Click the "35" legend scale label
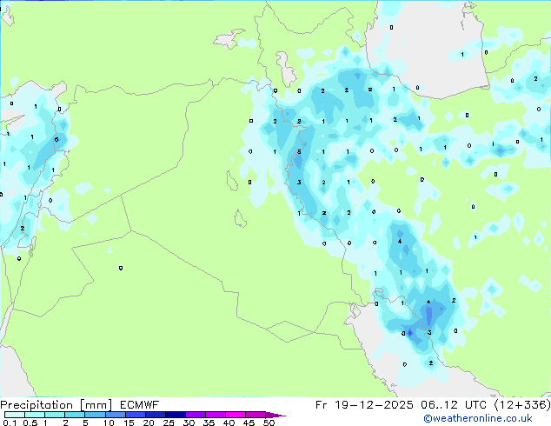This screenshot has height=426, width=551. [209, 423]
